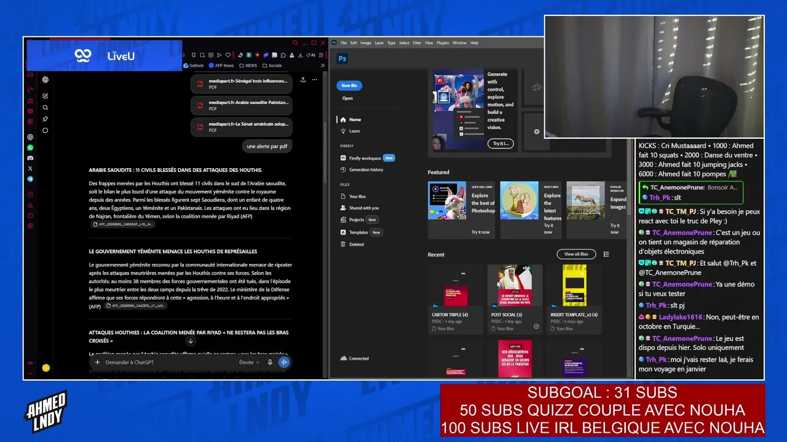Open the Layer menu in Photoshop

tap(379, 43)
